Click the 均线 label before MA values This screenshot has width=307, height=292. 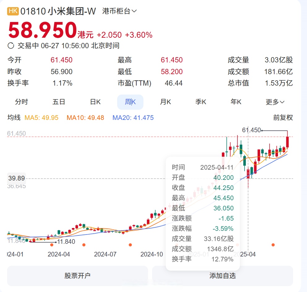coord(14,118)
